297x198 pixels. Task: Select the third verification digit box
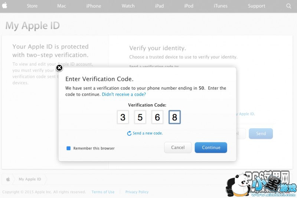coord(157,117)
